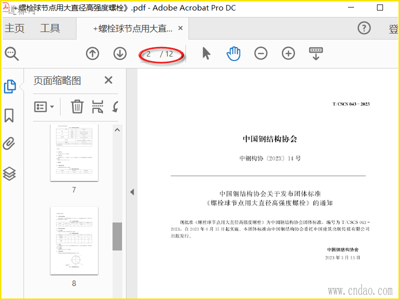Open the Help question mark icon
Viewport: 400px width, 300px height.
pos(364,28)
